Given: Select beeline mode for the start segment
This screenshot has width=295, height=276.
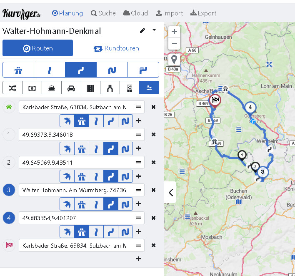Looking at the screenshot, I should click(x=67, y=121).
